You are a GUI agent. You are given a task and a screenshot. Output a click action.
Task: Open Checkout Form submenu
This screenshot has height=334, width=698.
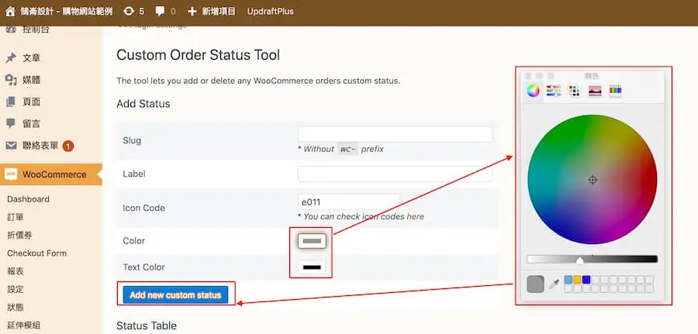click(x=37, y=253)
